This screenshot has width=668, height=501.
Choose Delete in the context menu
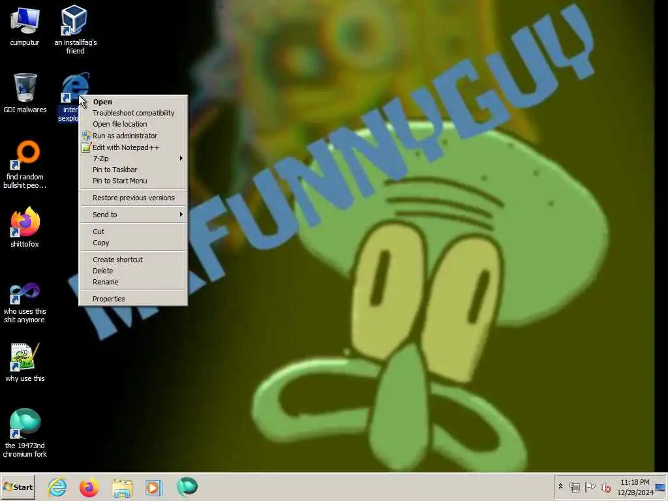coord(133,271)
